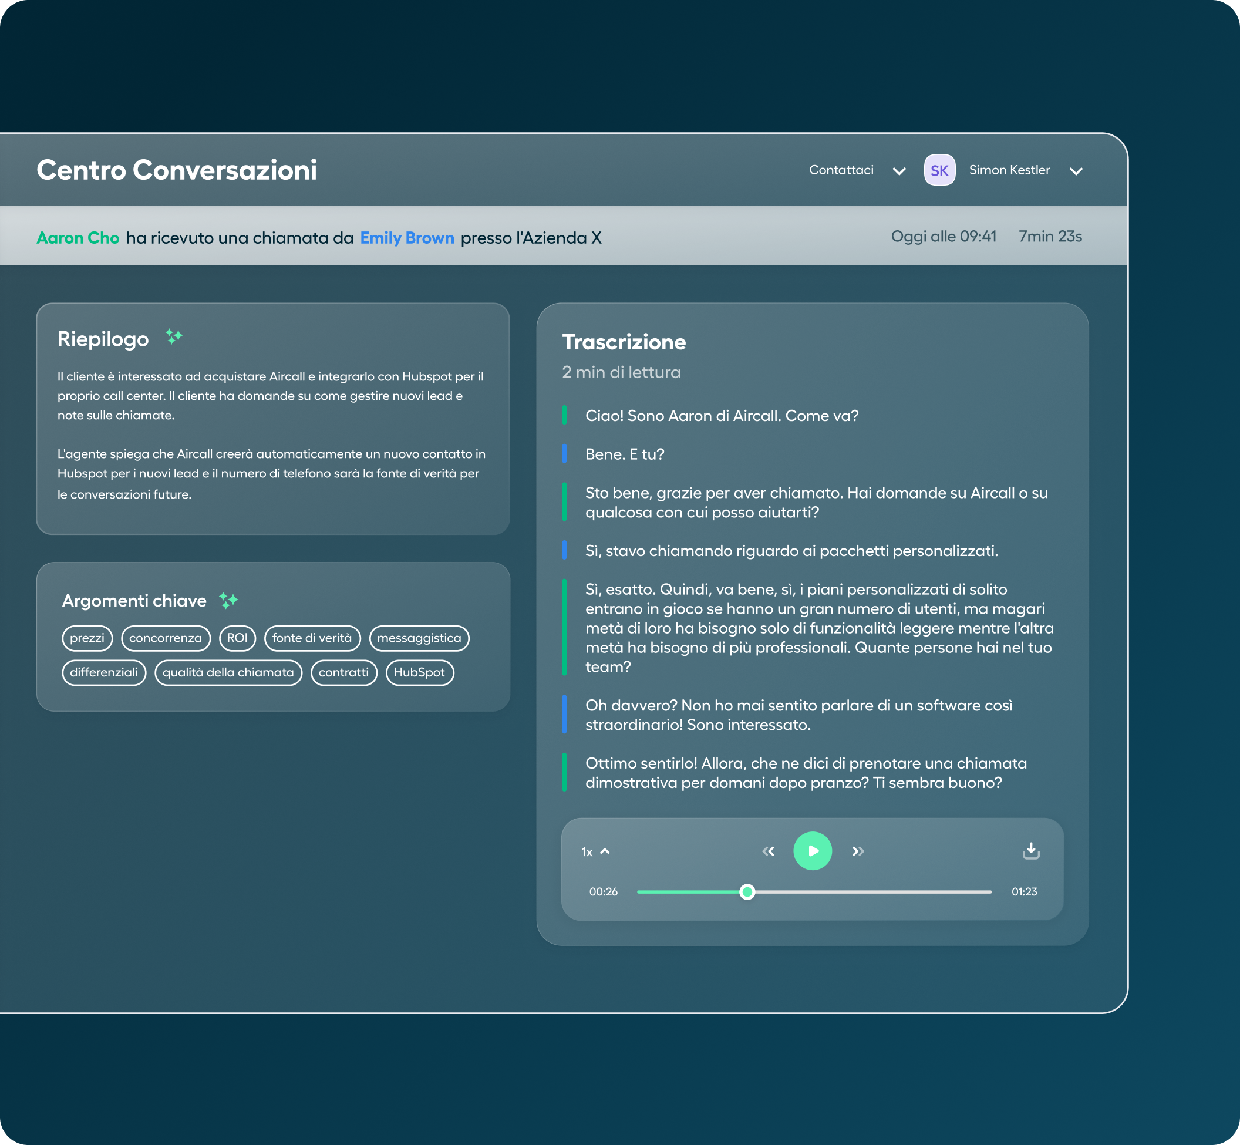The height and width of the screenshot is (1145, 1240).
Task: Click the line "Sto bene, grazie per aver chiamato"
Action: (816, 503)
